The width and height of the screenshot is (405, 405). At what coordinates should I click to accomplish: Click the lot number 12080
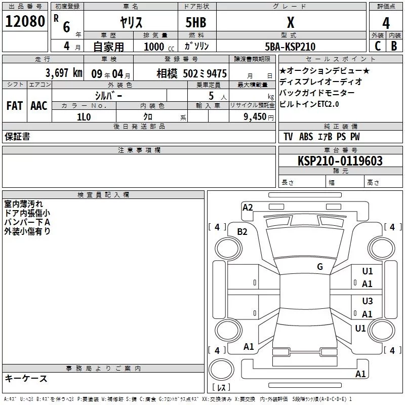(25, 21)
